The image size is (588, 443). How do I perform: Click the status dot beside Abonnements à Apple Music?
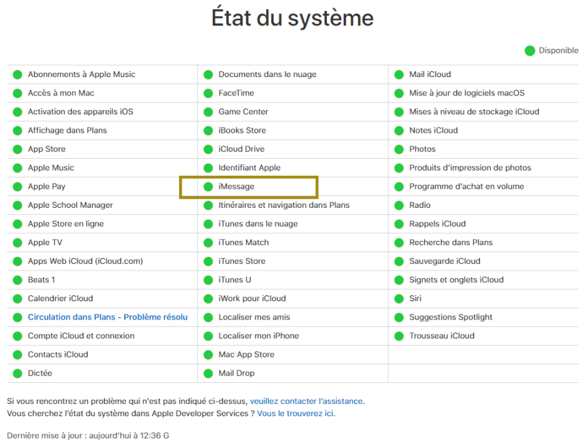[x=18, y=74]
